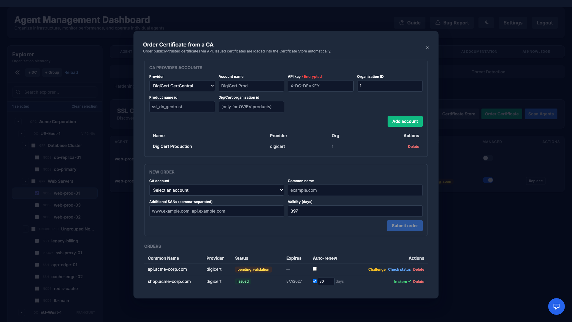
Task: Collapse the Web Servers group
Action: (25, 181)
